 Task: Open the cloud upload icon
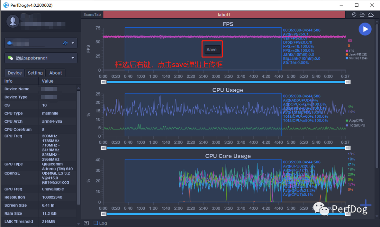click(371, 15)
